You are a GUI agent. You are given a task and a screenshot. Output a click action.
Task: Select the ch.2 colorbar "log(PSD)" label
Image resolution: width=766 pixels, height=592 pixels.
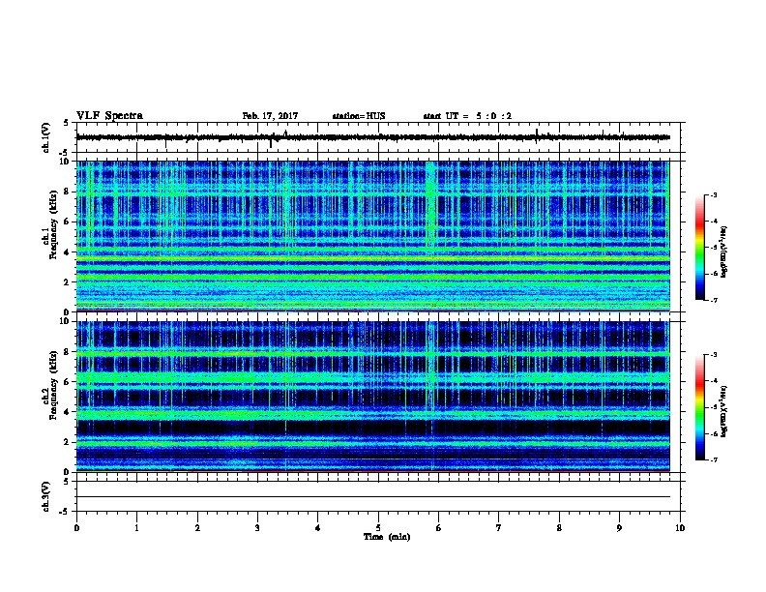723,411
